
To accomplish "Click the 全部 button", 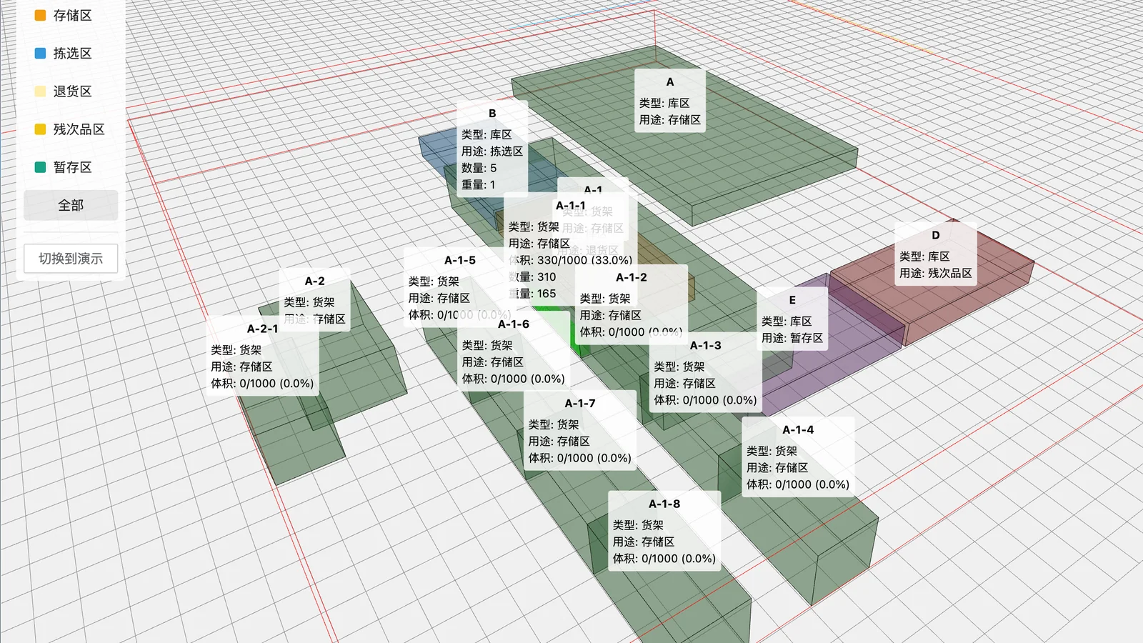I will [x=71, y=205].
